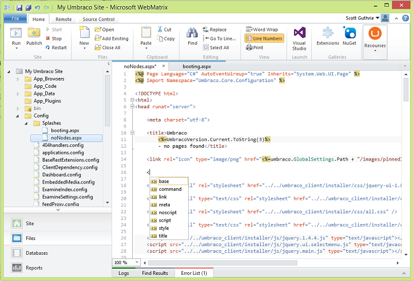Click Close All in Files group
The image size is (413, 281).
pos(107,48)
